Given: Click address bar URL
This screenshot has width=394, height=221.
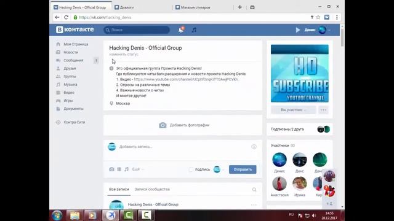Looking at the screenshot, I should pyautogui.click(x=105, y=17).
